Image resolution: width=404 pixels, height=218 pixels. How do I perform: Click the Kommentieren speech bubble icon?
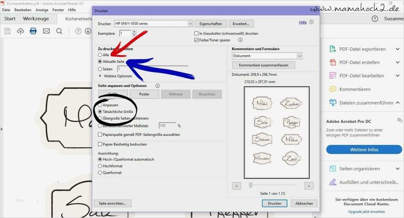click(333, 89)
